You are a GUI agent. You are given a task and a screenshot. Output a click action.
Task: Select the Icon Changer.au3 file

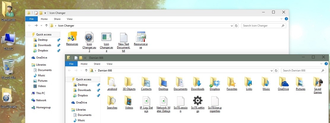[x=89, y=42]
